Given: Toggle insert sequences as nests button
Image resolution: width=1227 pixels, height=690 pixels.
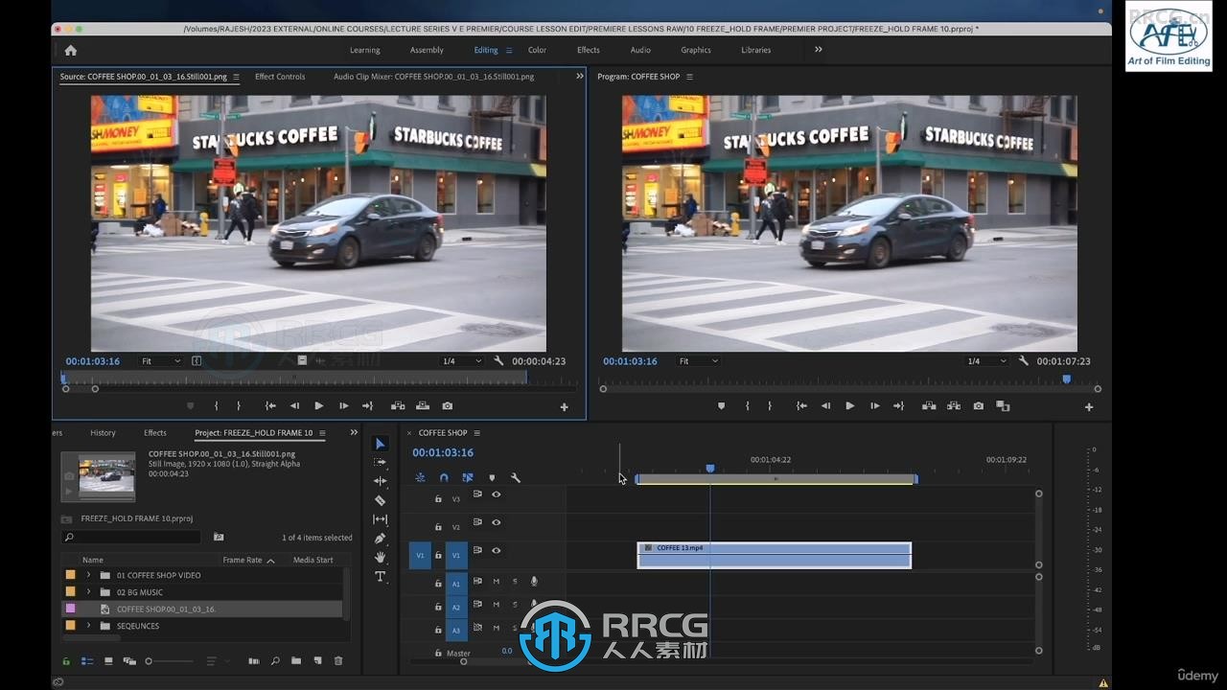Looking at the screenshot, I should (420, 477).
